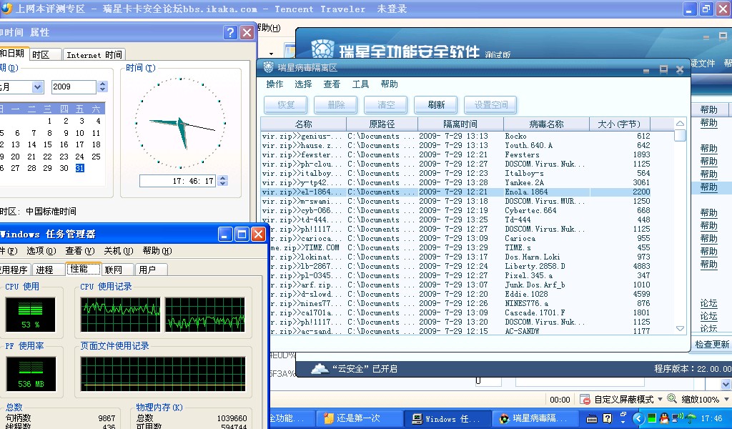The height and width of the screenshot is (429, 732).
Task: Switch to the Internet 时间 tab
Action: pos(94,55)
